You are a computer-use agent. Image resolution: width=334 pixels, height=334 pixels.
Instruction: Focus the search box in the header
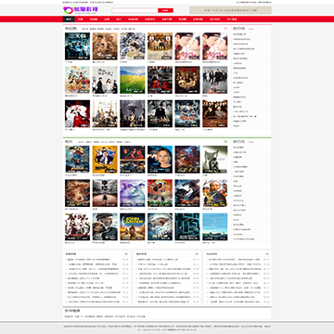(x=135, y=10)
